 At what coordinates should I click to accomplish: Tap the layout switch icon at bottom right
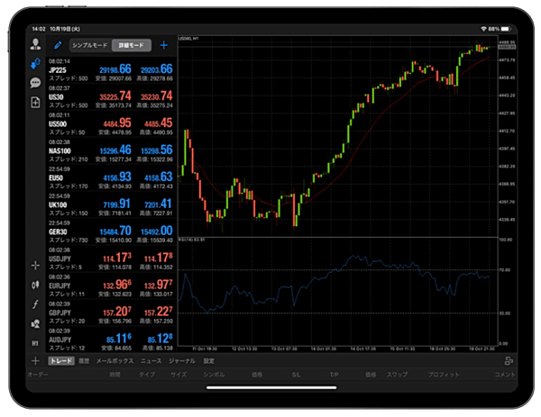[x=509, y=361]
